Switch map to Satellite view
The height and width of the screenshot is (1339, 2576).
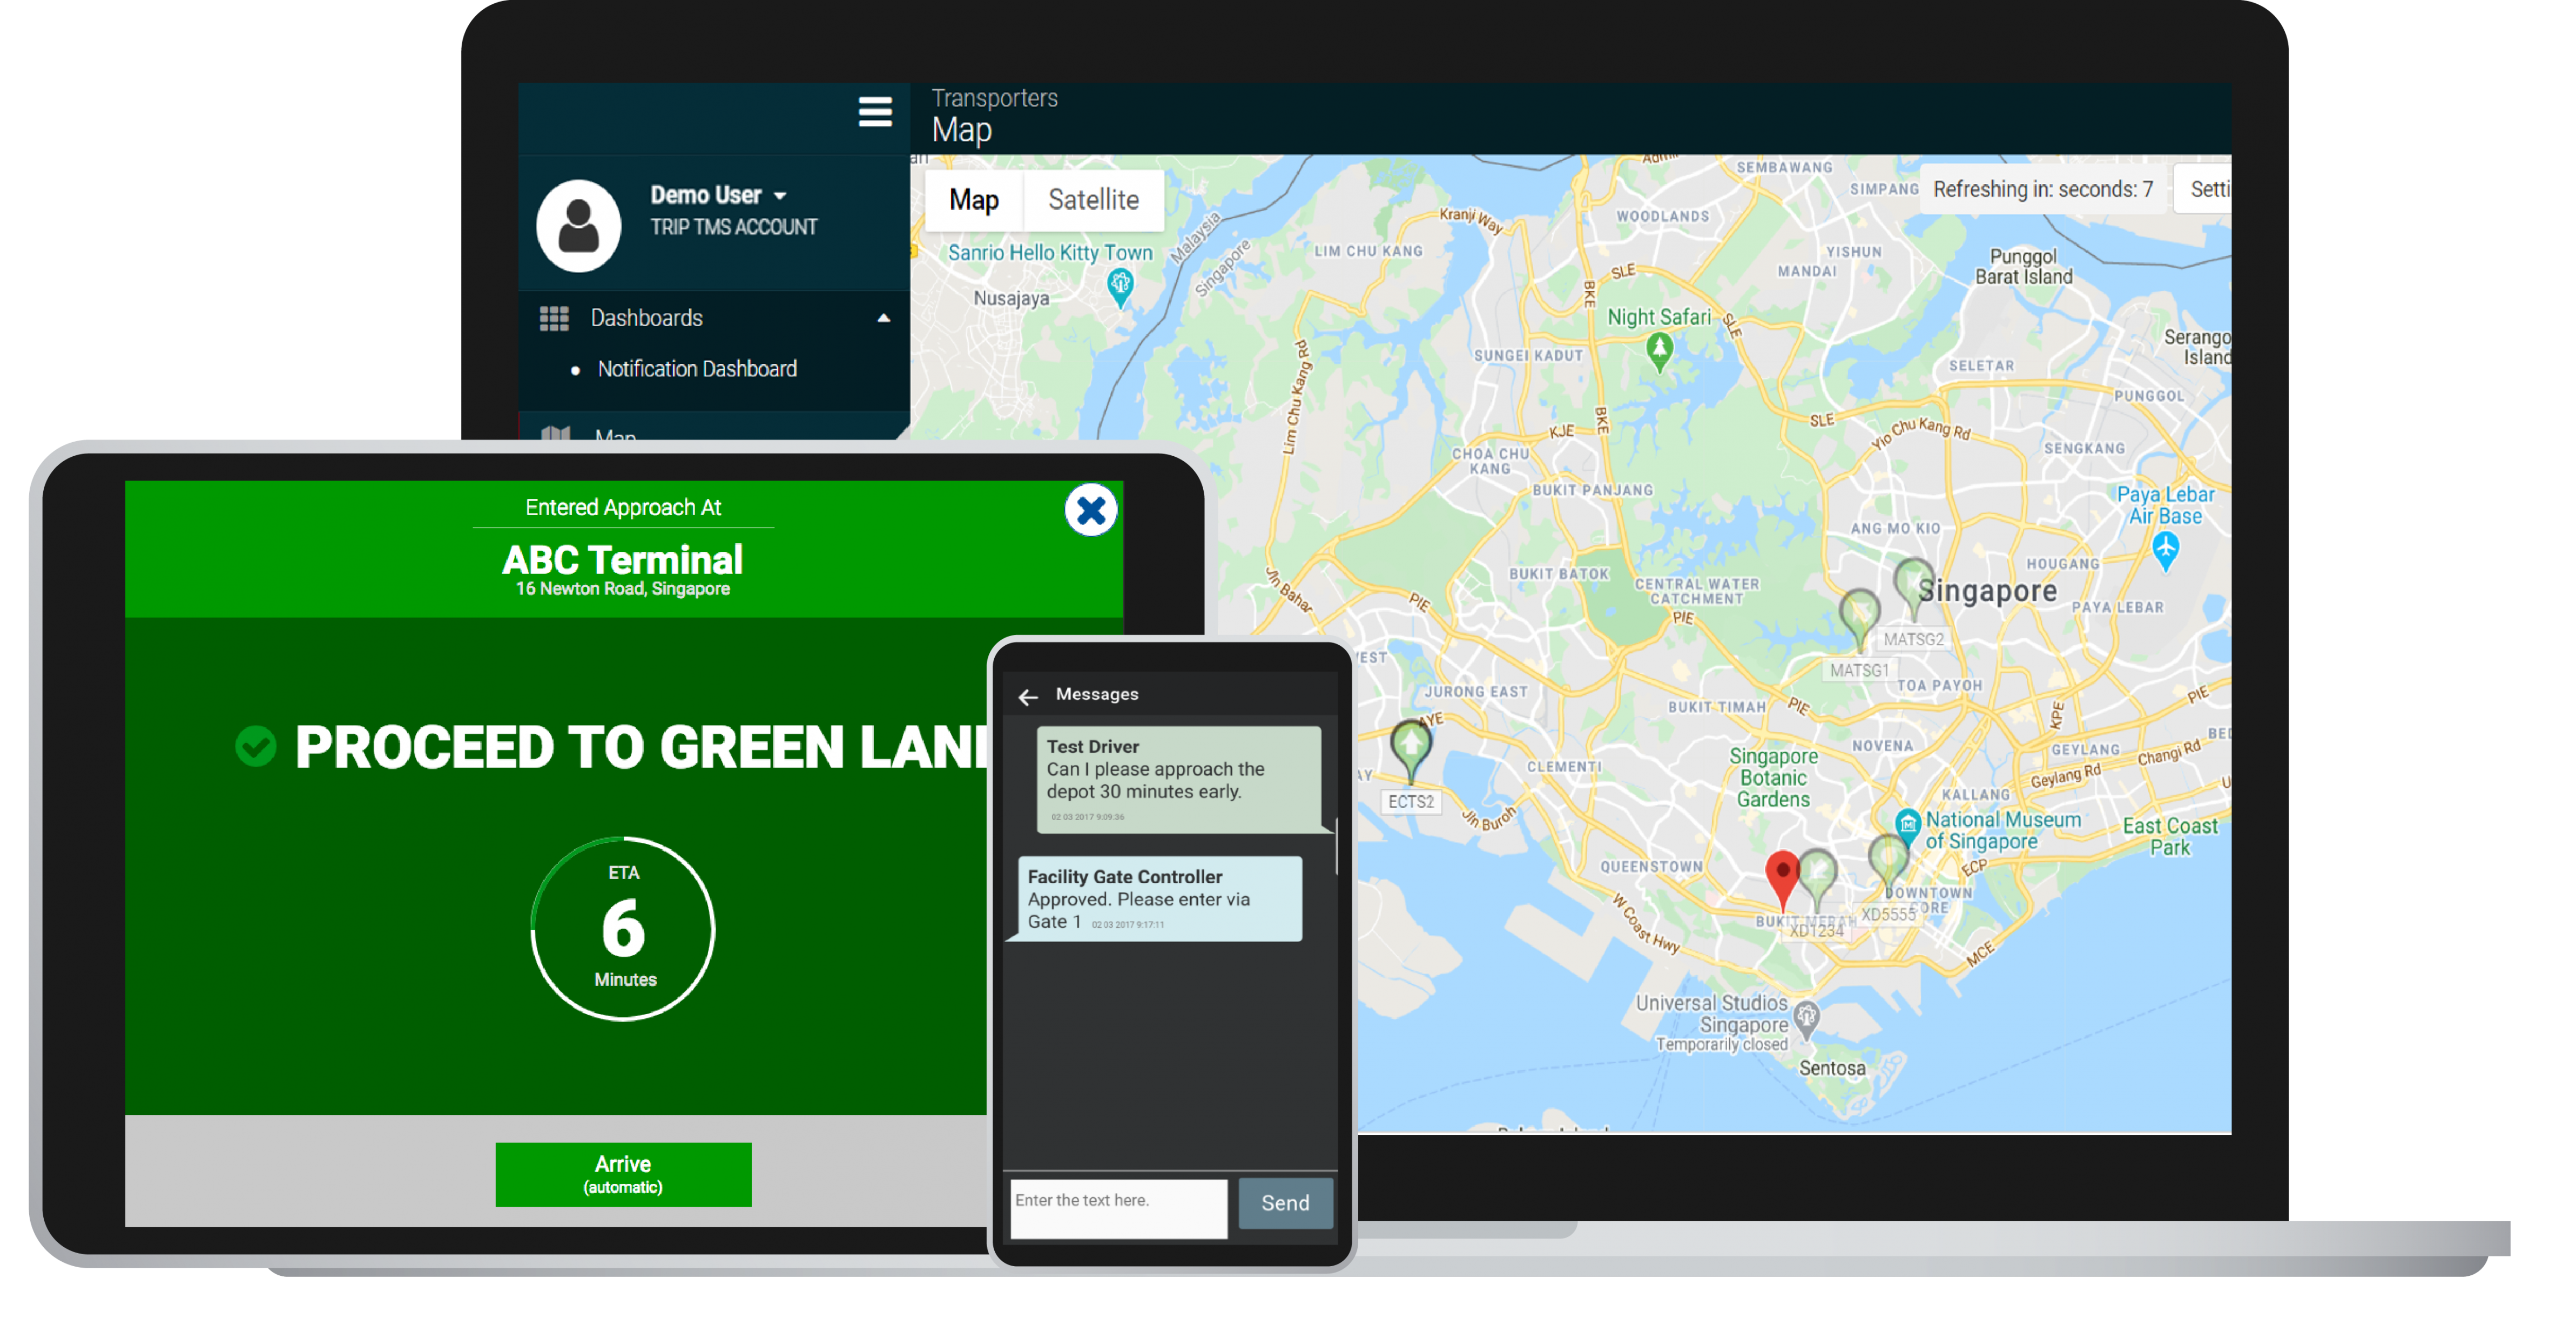[x=1093, y=200]
